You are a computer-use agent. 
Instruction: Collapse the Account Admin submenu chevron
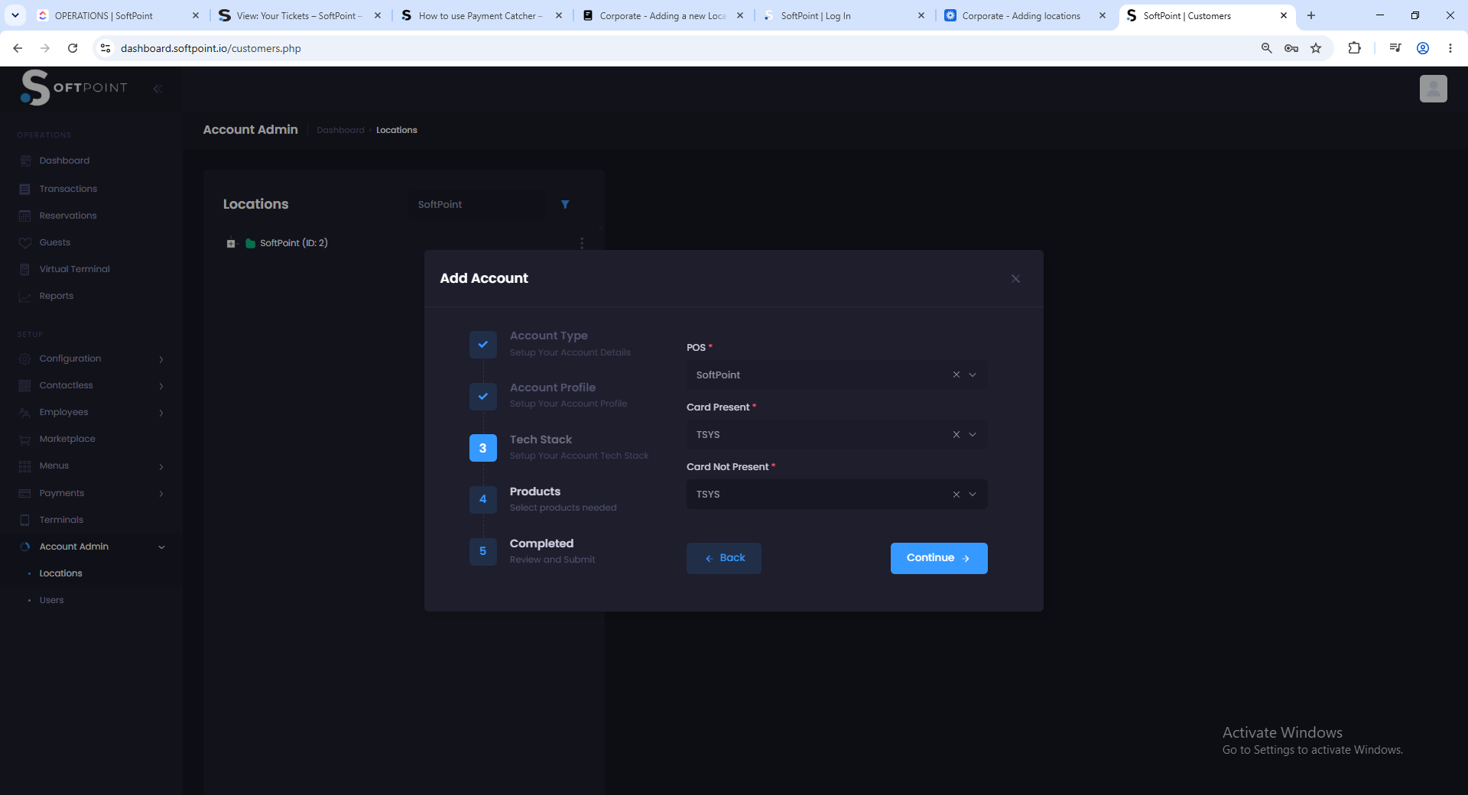click(x=161, y=547)
